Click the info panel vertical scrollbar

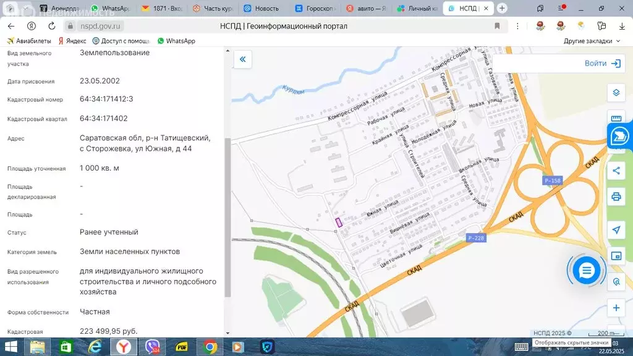point(227,217)
